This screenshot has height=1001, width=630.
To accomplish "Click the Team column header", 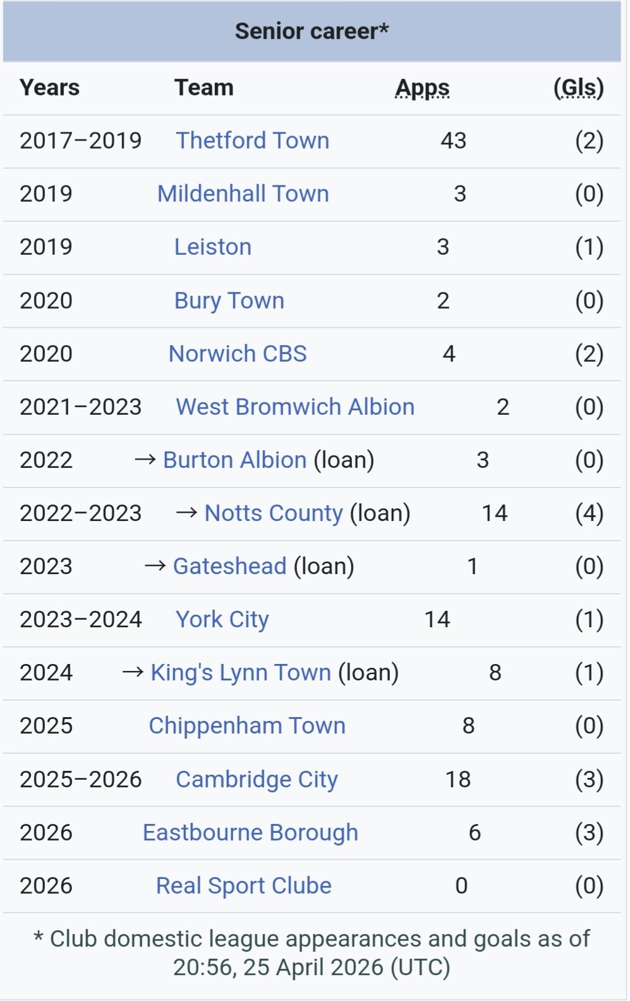I will (x=204, y=87).
